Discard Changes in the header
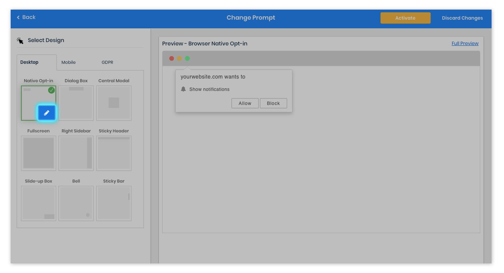Viewport: 504px width, 273px height. point(462,18)
